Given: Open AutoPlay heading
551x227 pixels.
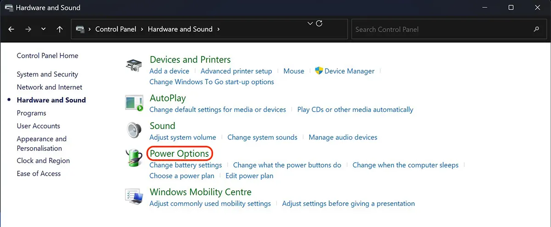Looking at the screenshot, I should click(x=168, y=98).
